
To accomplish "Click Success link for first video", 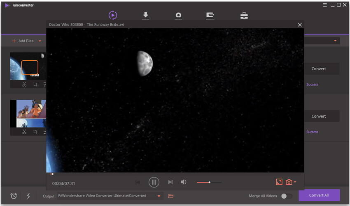I will (x=312, y=84).
